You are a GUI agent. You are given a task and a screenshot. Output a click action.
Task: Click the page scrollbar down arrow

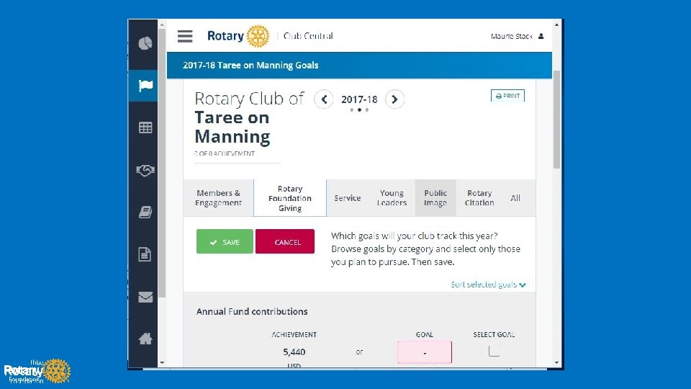[x=556, y=362]
